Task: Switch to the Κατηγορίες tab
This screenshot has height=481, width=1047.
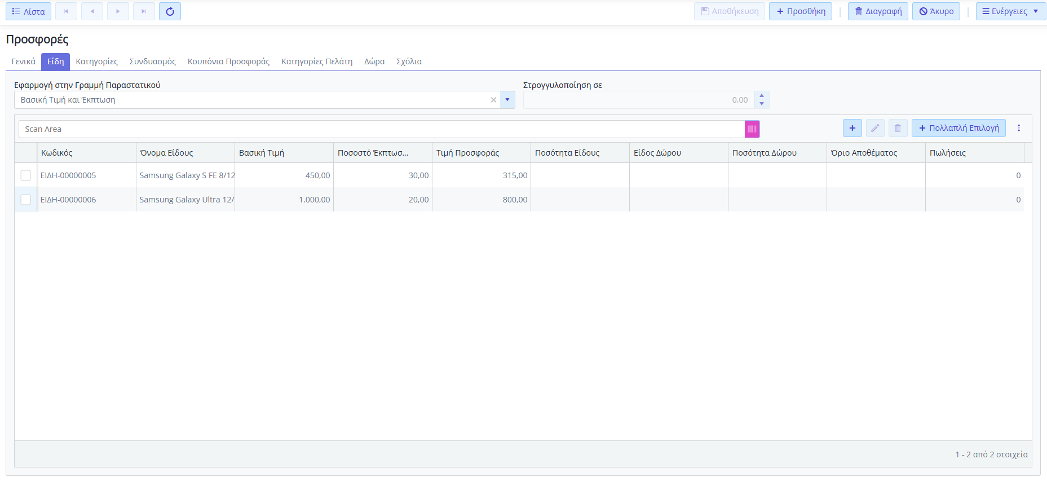Action: 96,61
